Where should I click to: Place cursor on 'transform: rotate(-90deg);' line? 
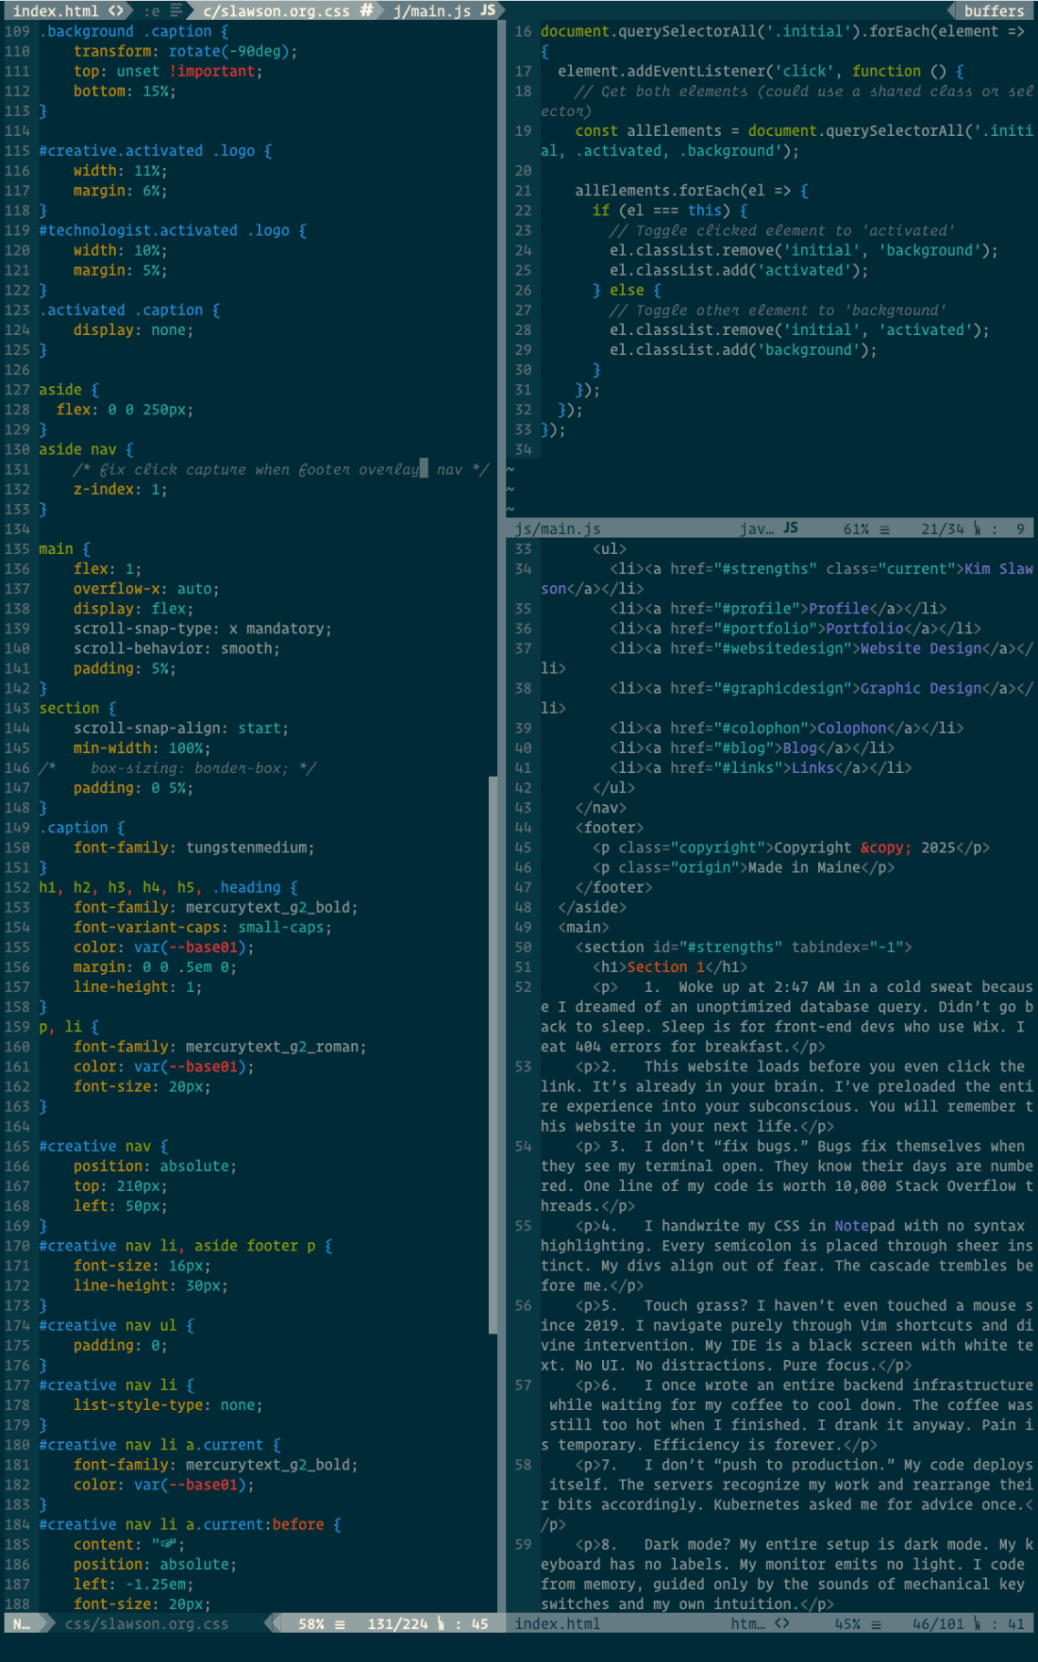coord(185,51)
